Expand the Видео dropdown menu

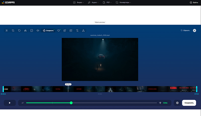point(78,2)
